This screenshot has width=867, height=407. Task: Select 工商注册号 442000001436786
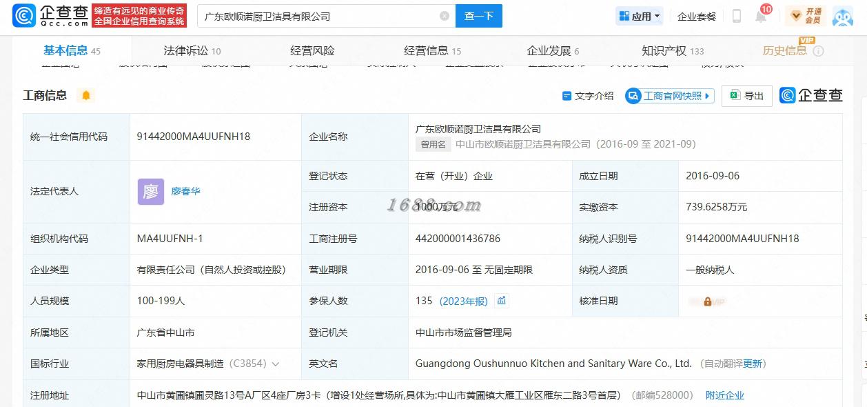click(458, 239)
